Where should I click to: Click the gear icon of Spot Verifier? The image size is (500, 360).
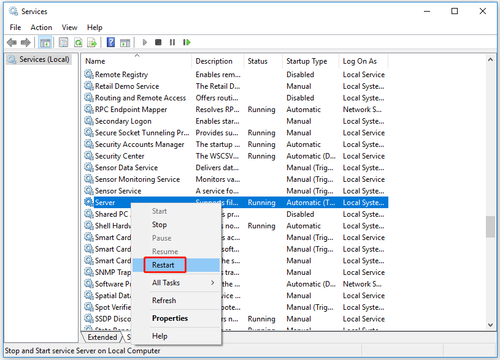tap(88, 307)
